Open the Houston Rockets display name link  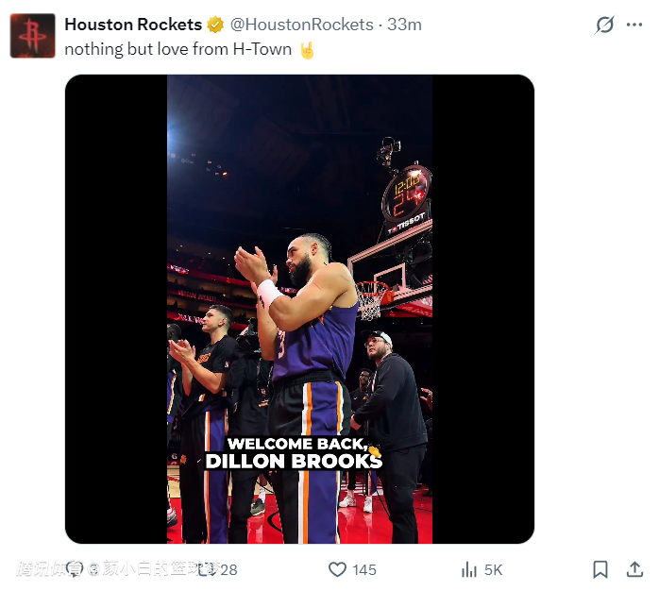(x=133, y=25)
